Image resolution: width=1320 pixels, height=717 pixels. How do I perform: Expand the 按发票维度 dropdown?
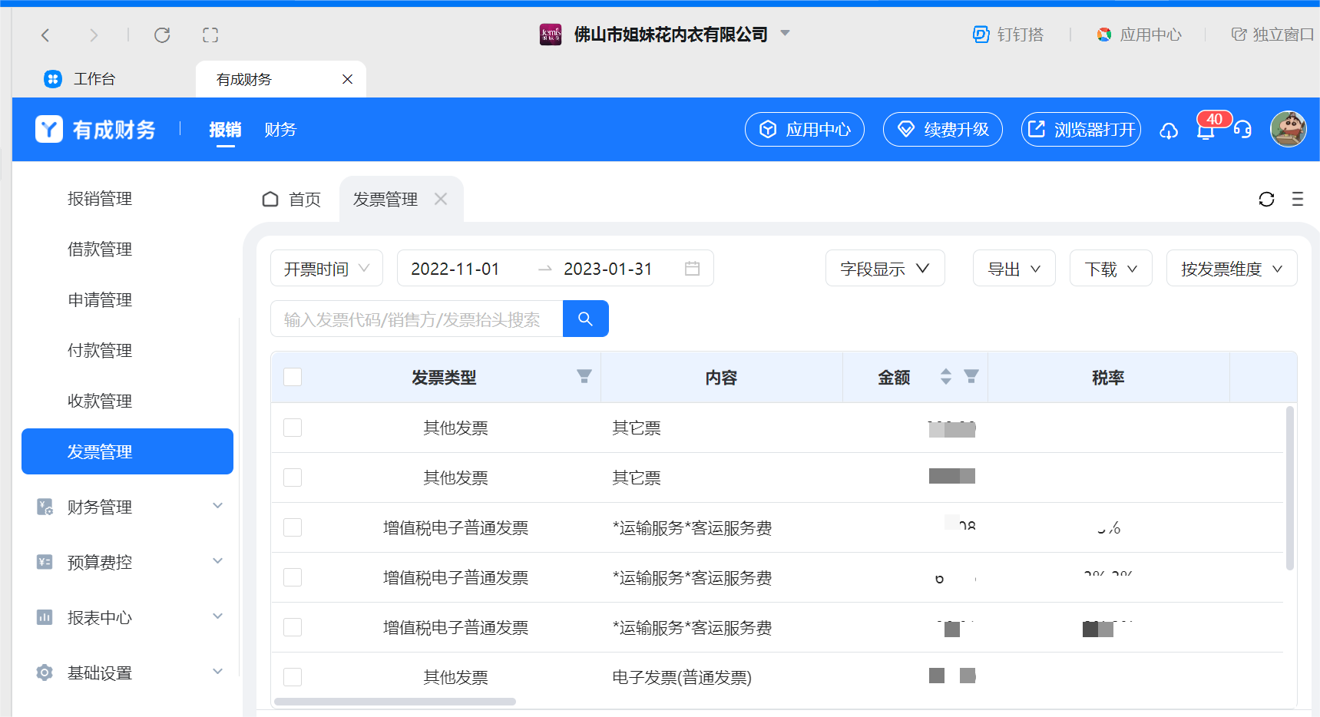coord(1231,269)
